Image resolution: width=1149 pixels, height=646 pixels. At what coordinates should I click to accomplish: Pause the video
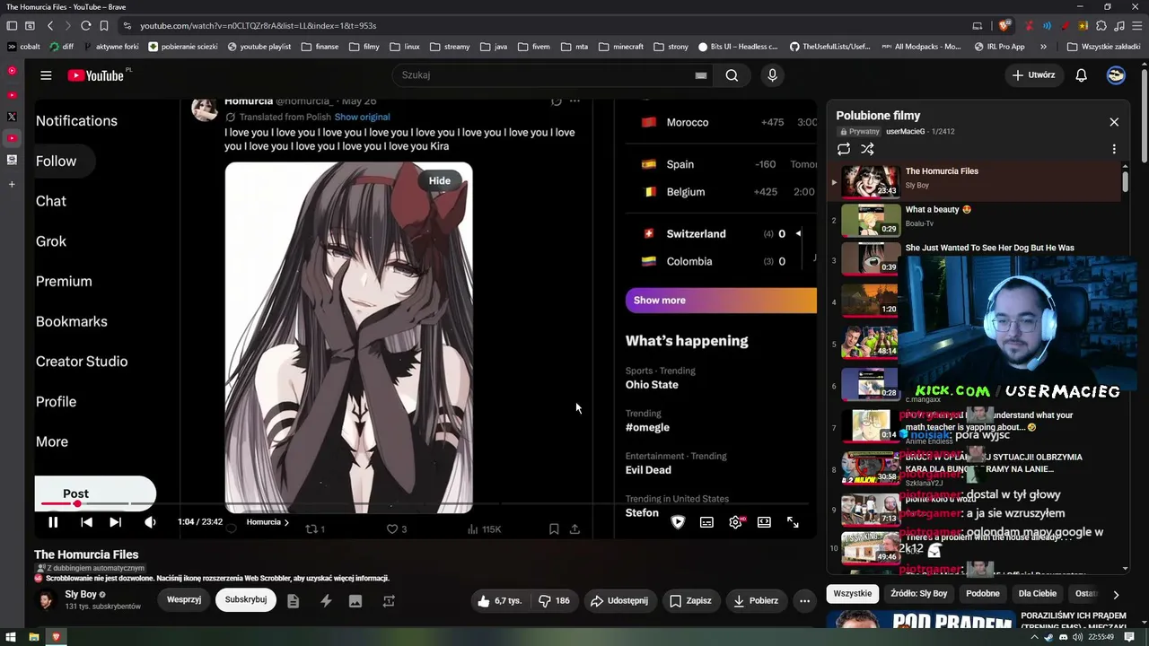click(53, 522)
